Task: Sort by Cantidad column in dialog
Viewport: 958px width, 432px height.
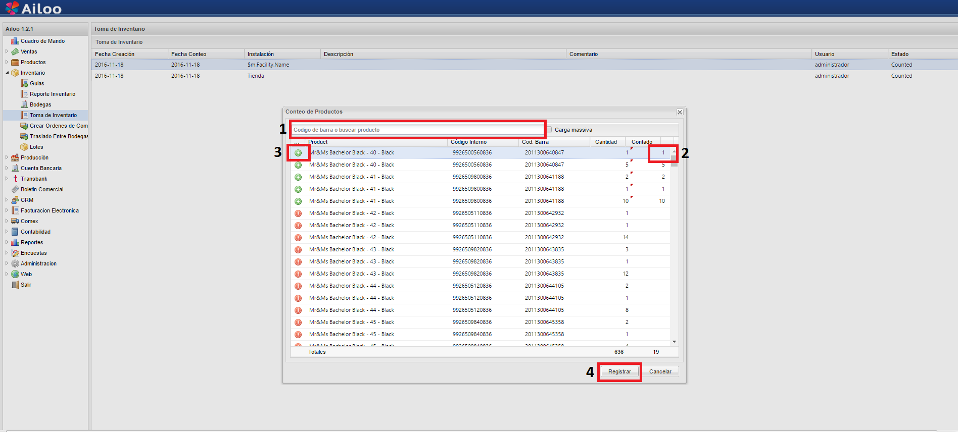Action: pyautogui.click(x=608, y=142)
